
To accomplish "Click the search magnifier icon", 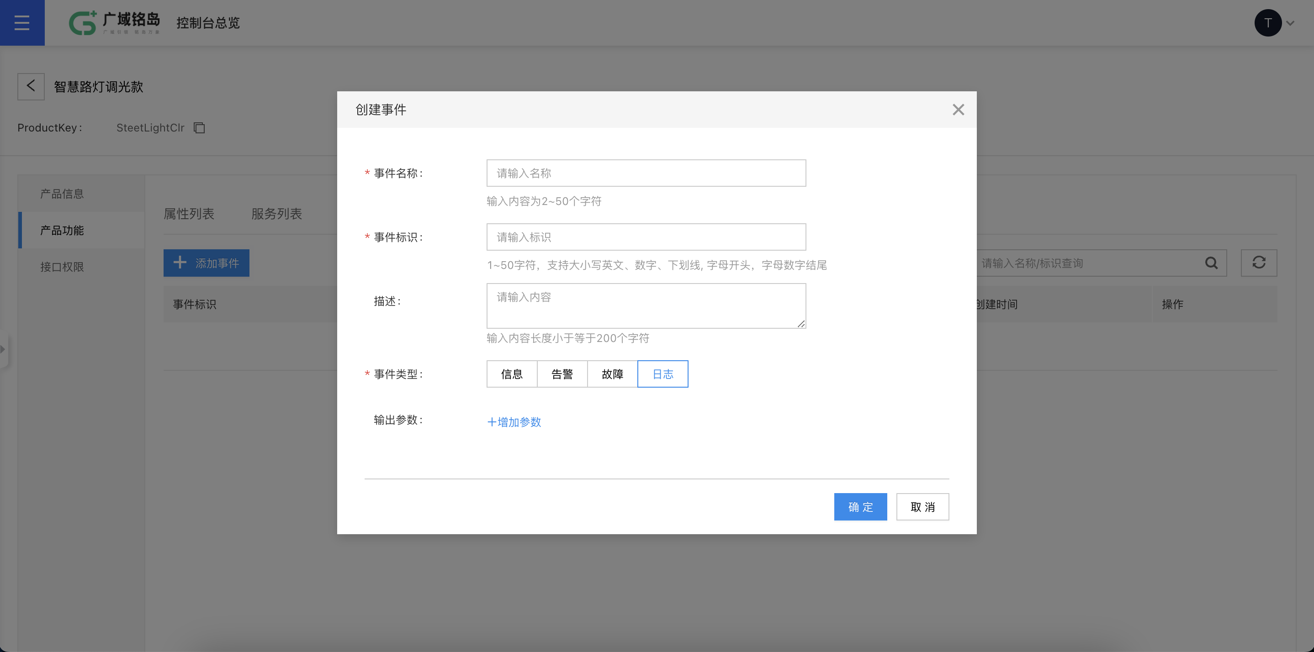I will tap(1212, 263).
